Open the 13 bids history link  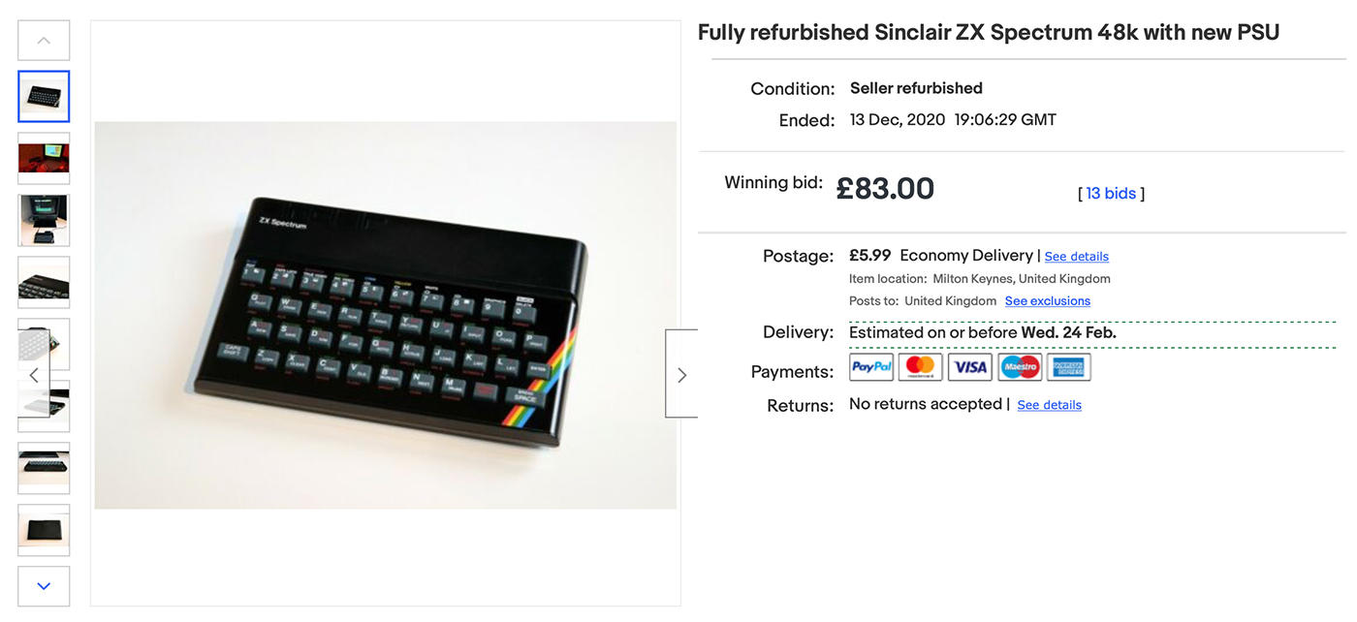[1111, 194]
